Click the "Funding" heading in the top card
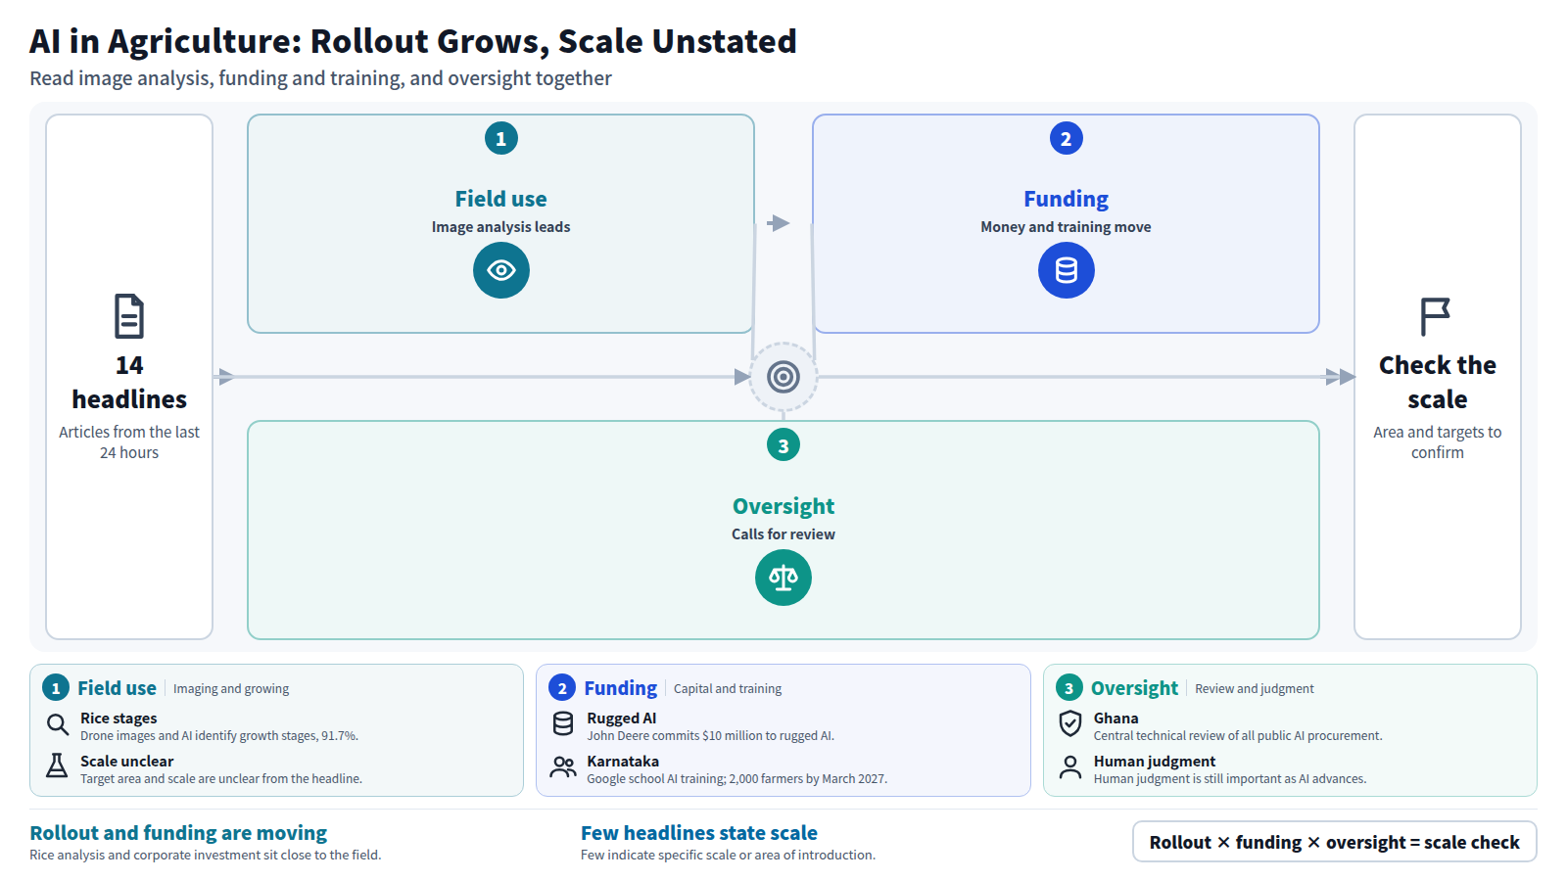Screen dimensions: 1567x881 tap(1066, 199)
